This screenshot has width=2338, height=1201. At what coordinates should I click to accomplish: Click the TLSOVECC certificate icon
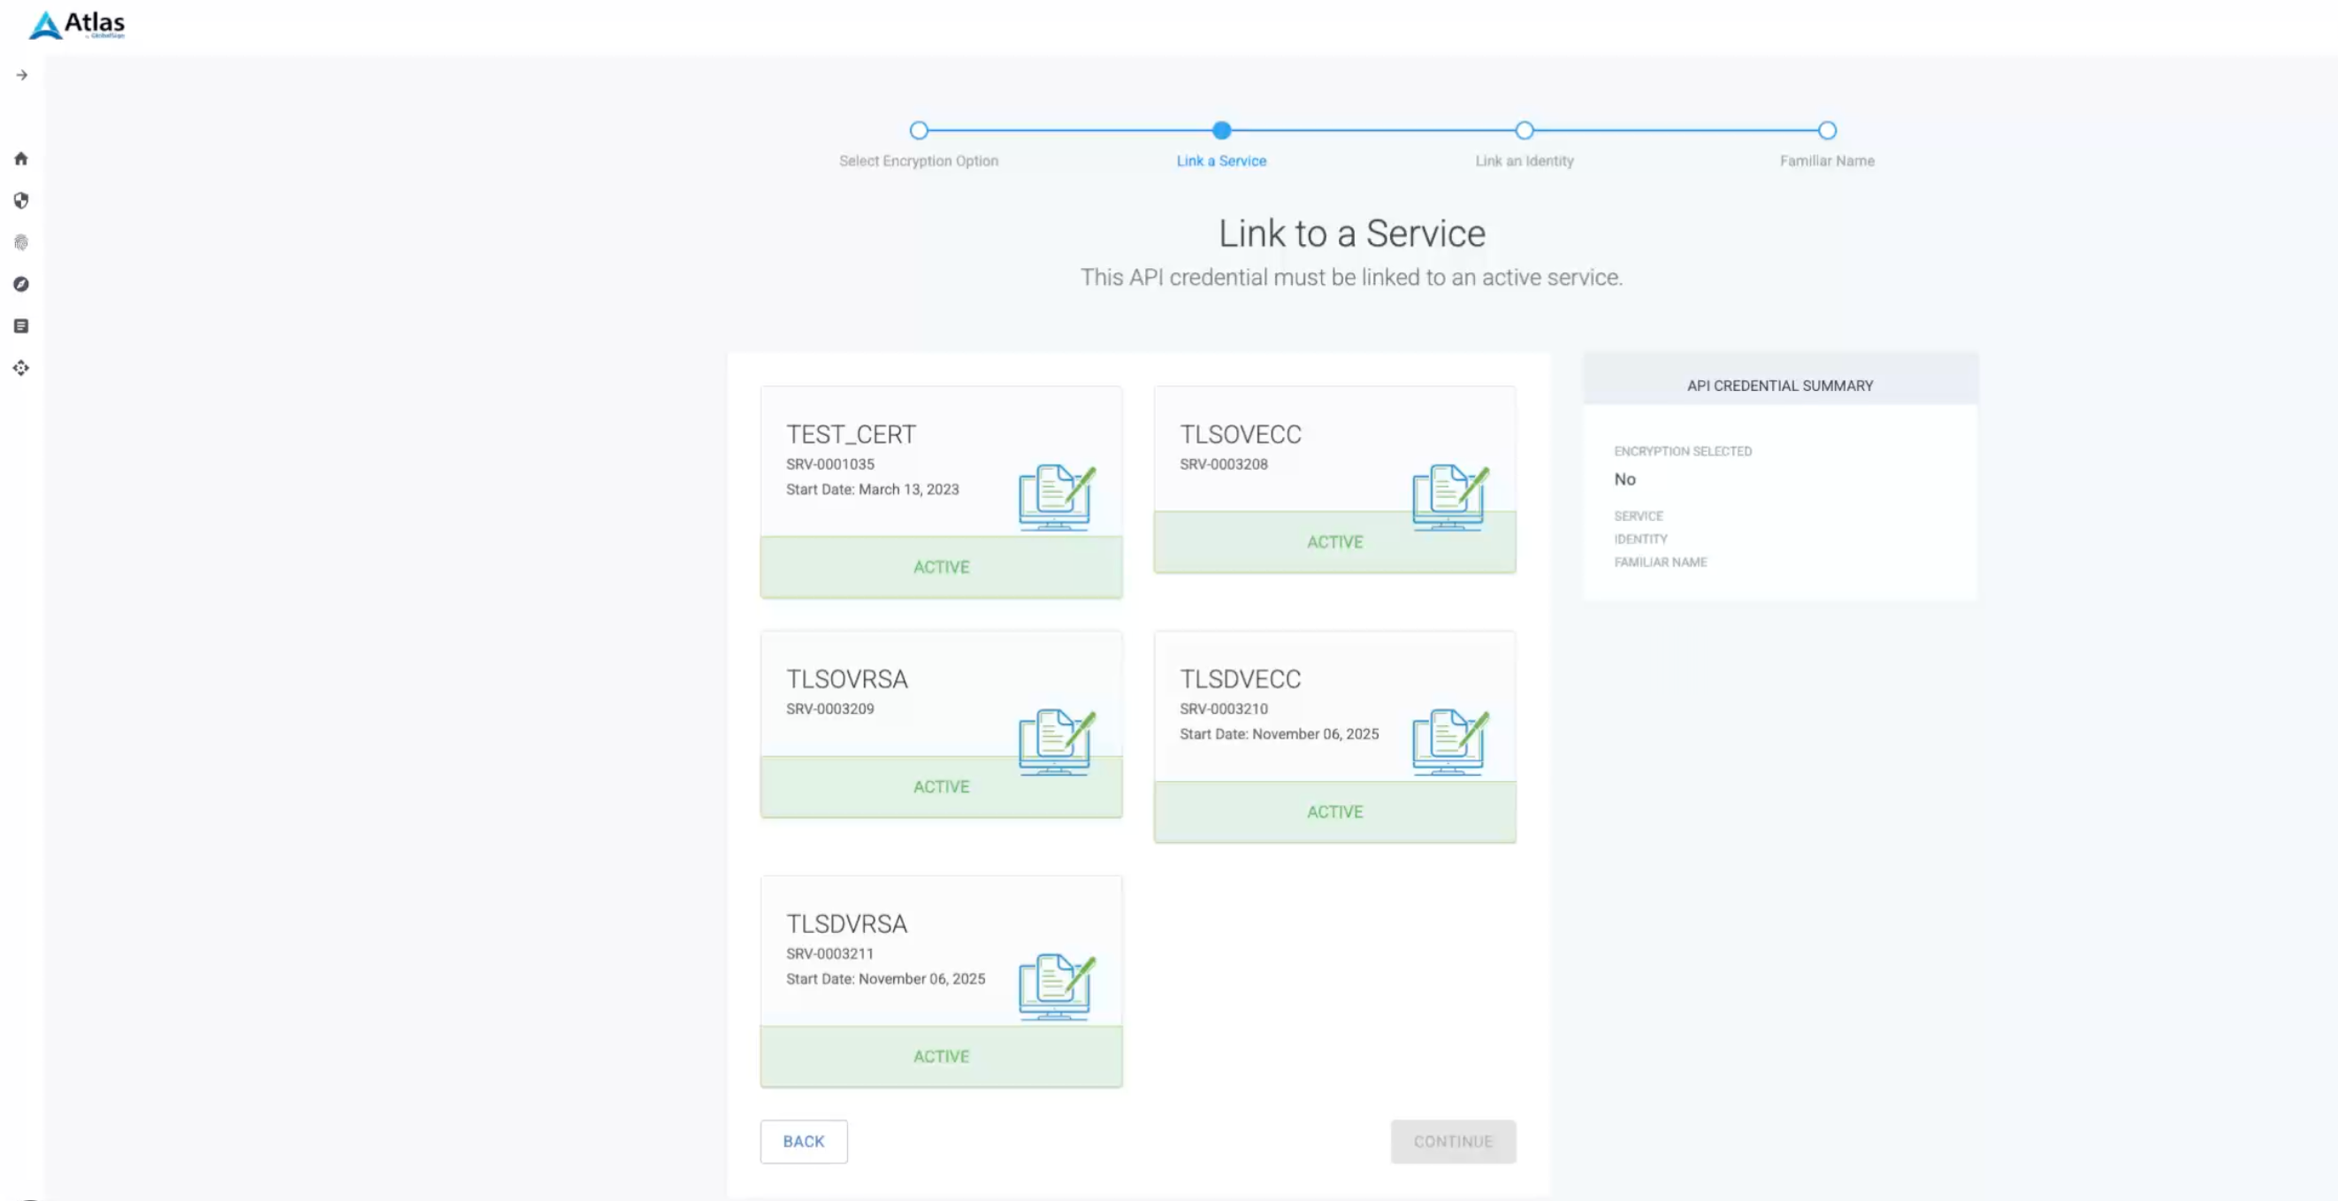pyautogui.click(x=1450, y=497)
